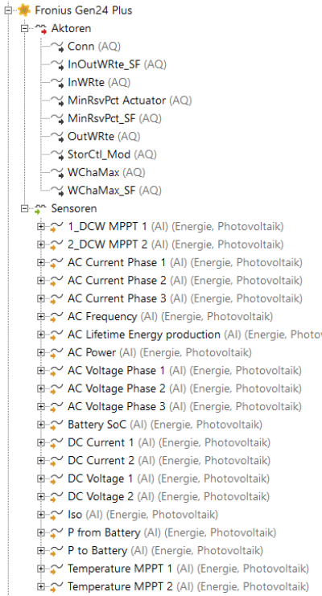Collapse the Aktoren branch
Image resolution: width=322 pixels, height=596 pixels.
tap(25, 28)
